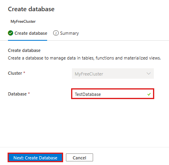Click the green completed-step check icon
Viewport: 169px width, 165px height.
[x=10, y=33]
